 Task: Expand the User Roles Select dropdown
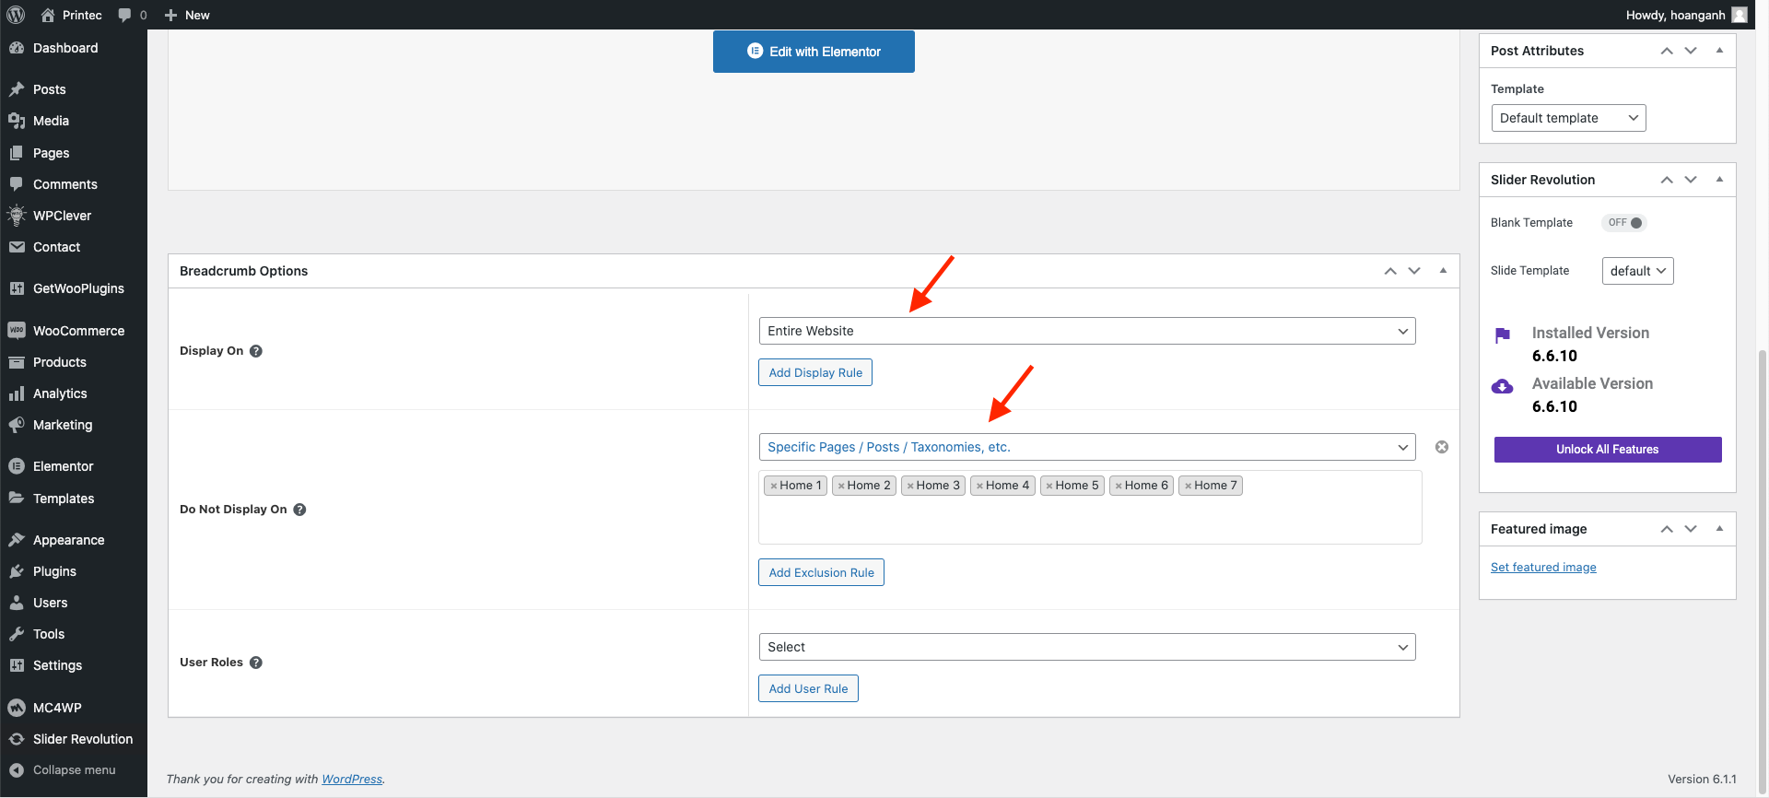(1086, 647)
